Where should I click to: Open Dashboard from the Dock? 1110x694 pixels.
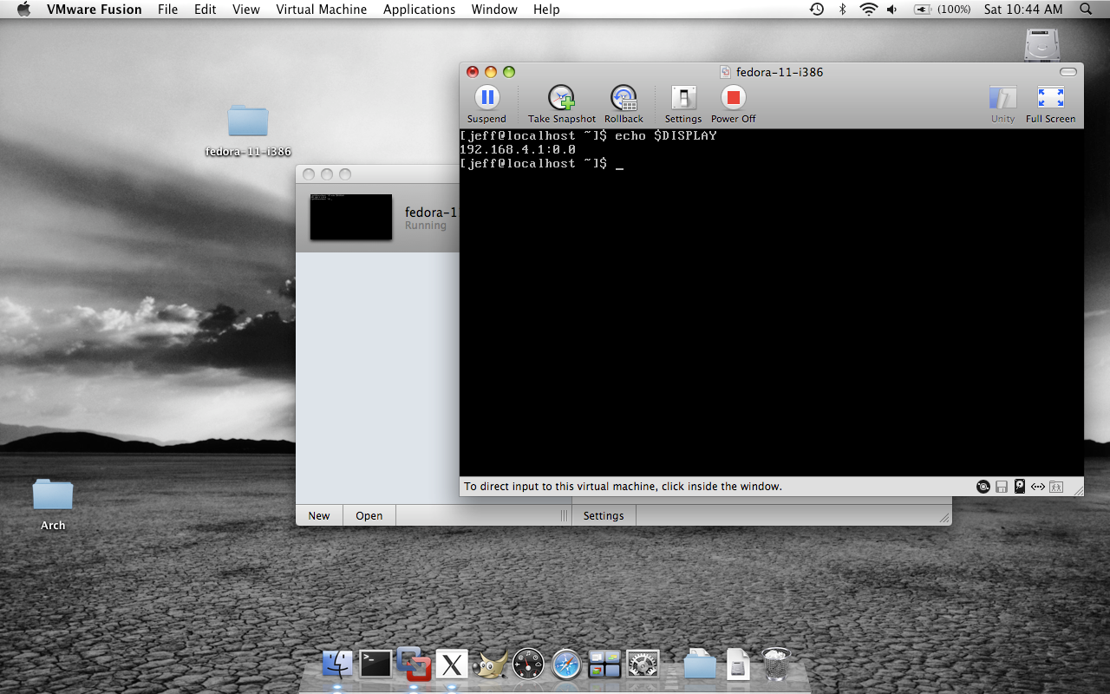coord(528,665)
